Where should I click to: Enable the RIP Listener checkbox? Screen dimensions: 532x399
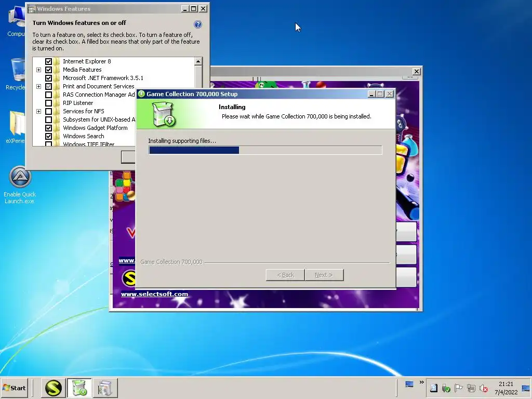(48, 103)
